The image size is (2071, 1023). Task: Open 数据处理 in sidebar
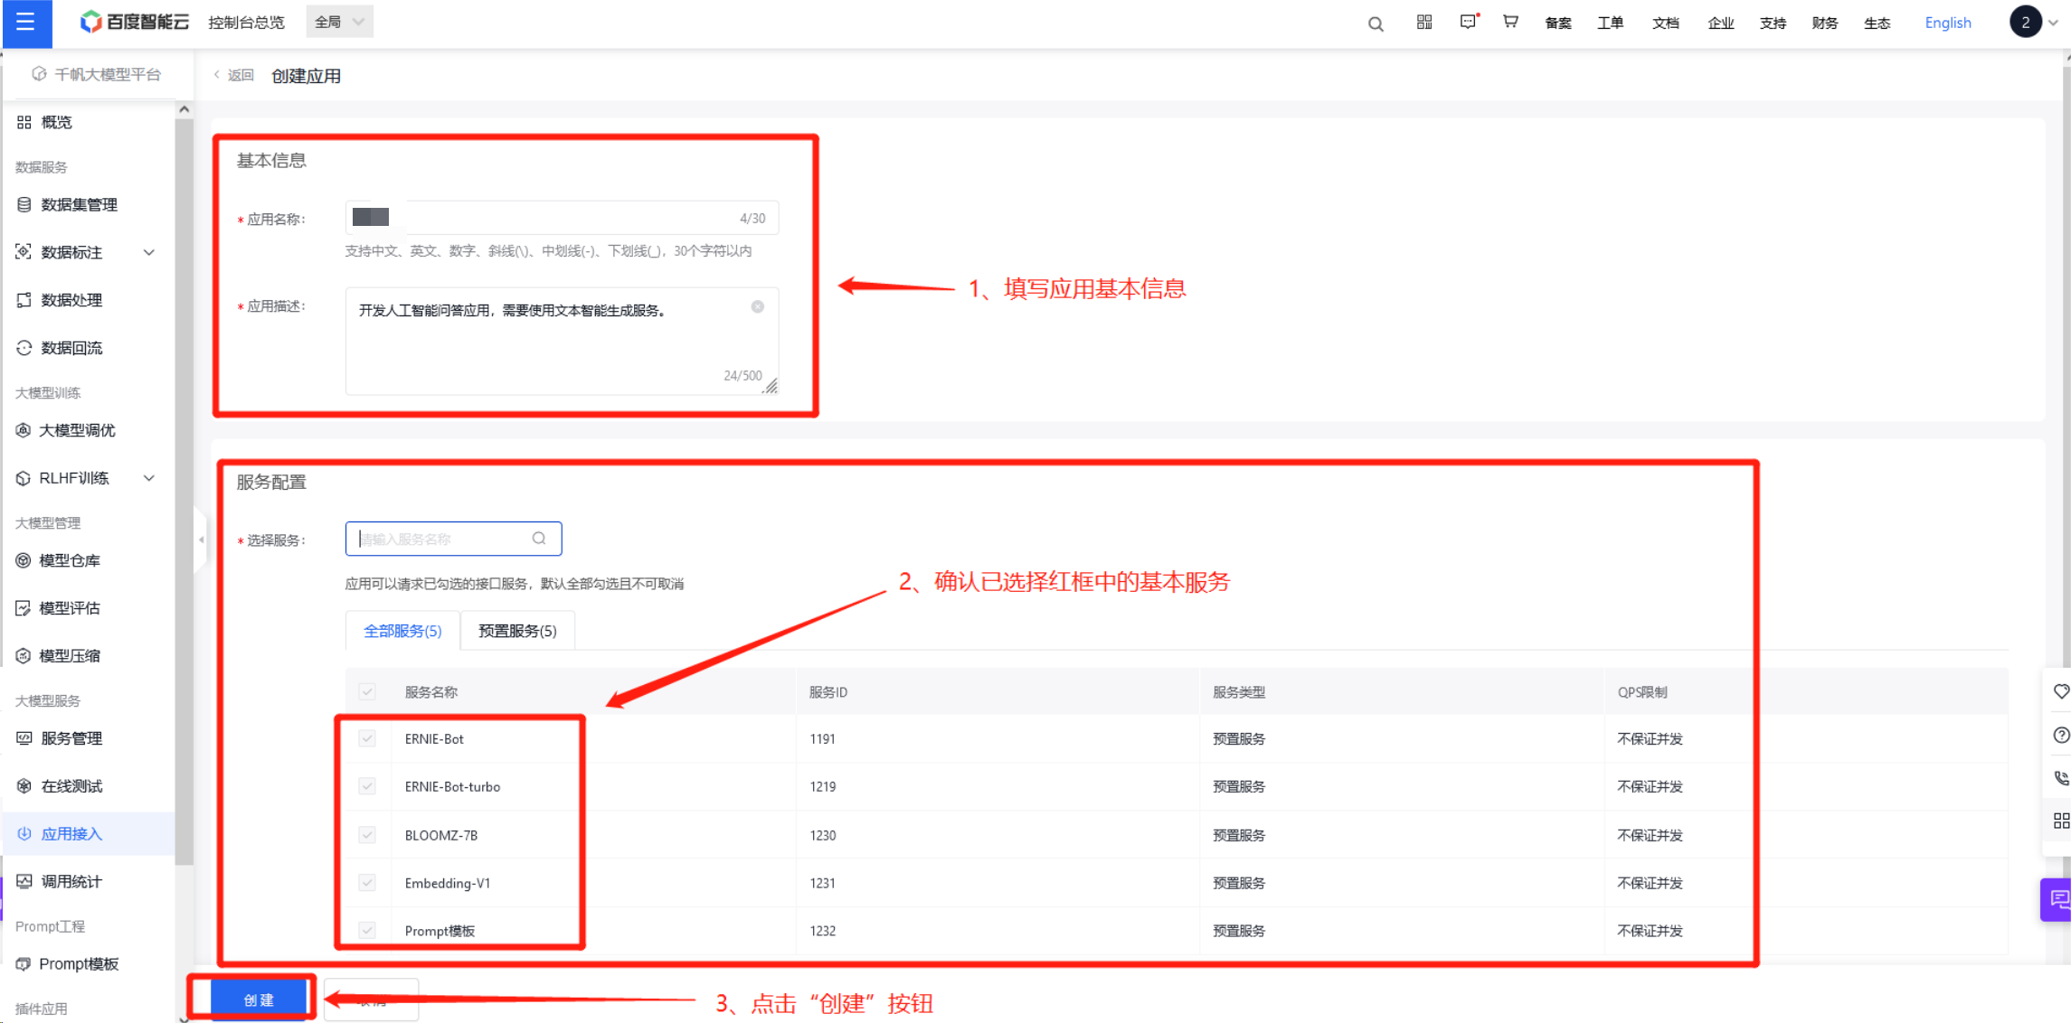tap(71, 300)
